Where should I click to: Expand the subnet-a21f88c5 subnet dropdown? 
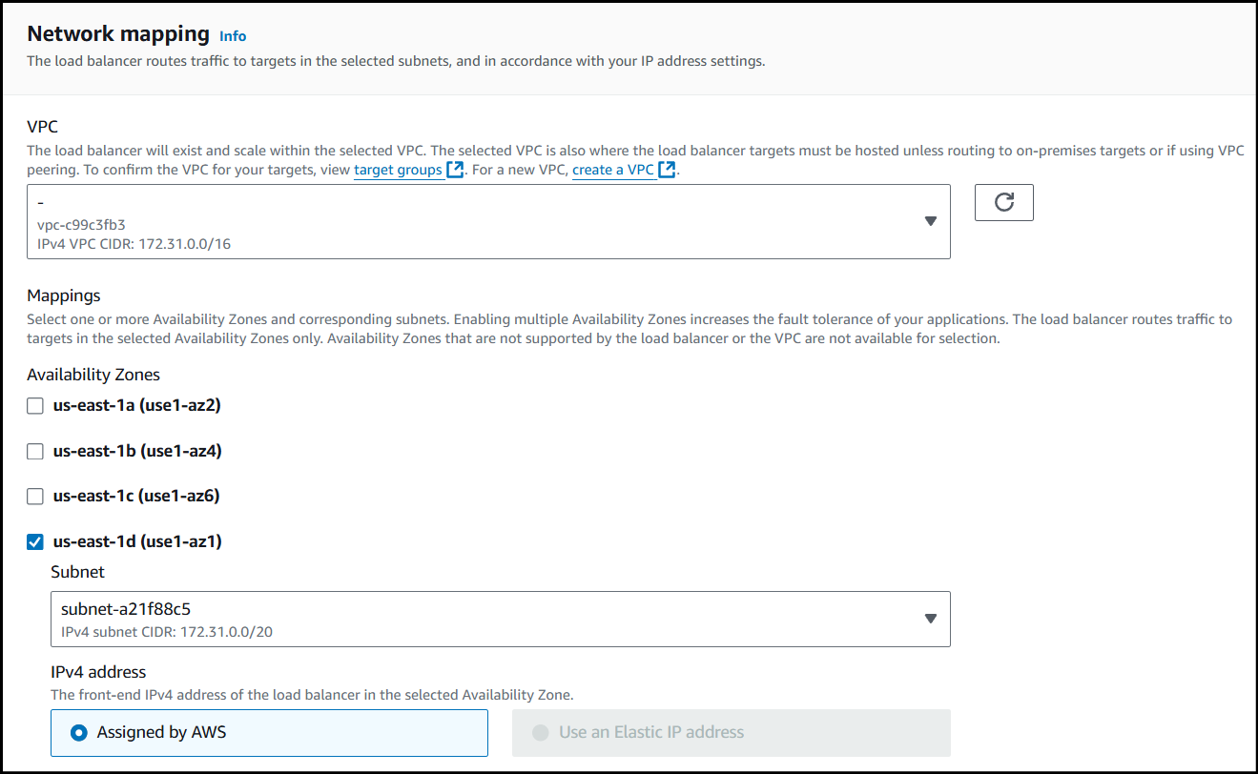pyautogui.click(x=477, y=619)
